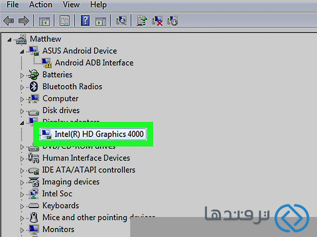This screenshot has height=237, width=317.
Task: Click the Bluetooth Radios icon
Action: pyautogui.click(x=34, y=87)
